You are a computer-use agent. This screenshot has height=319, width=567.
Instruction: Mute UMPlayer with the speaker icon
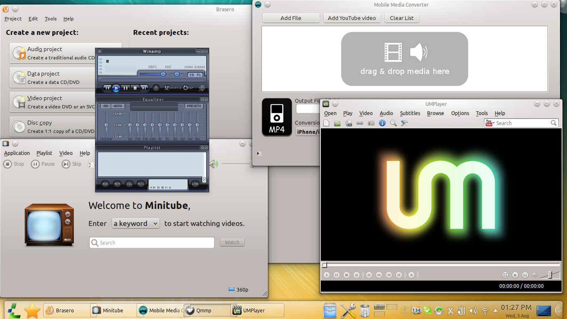(535, 275)
